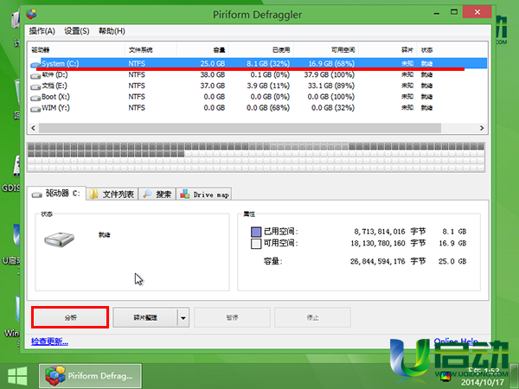Click the Online Help link
Viewport: 519px width, 389px height.
(x=456, y=341)
